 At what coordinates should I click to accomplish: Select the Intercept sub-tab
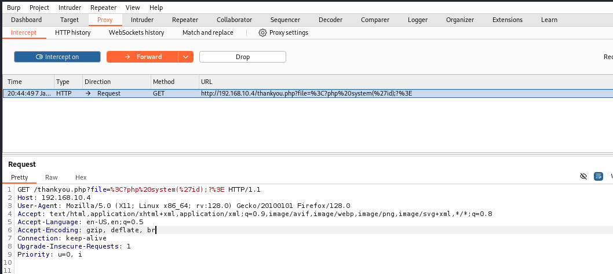pos(24,33)
